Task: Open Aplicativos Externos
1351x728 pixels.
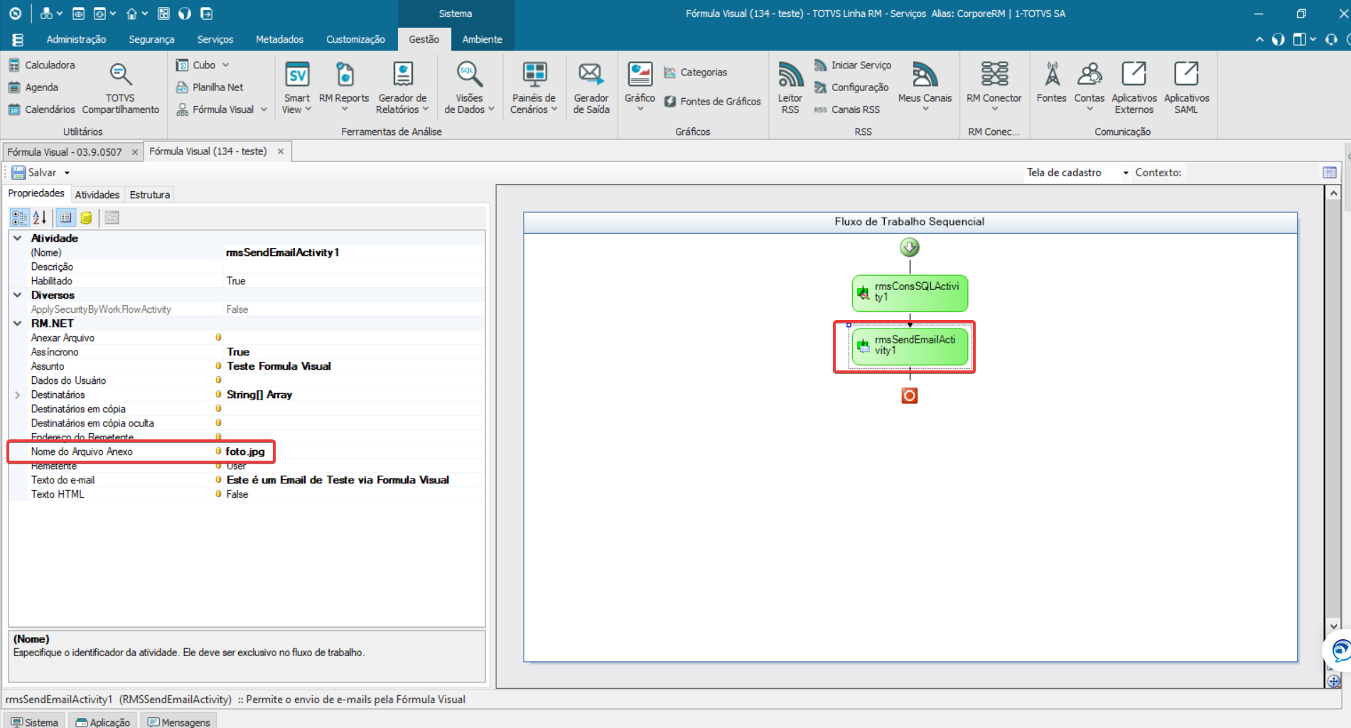Action: (1134, 88)
